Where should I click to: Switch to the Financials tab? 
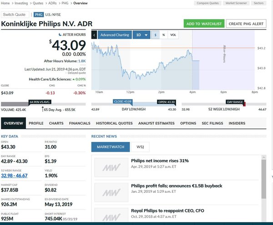pyautogui.click(x=80, y=123)
